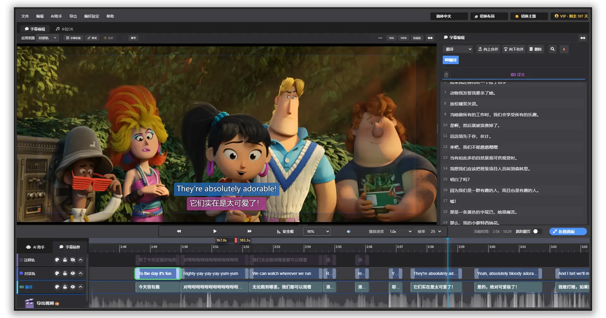
Task: Click the fast-forward playback button
Action: (x=249, y=231)
